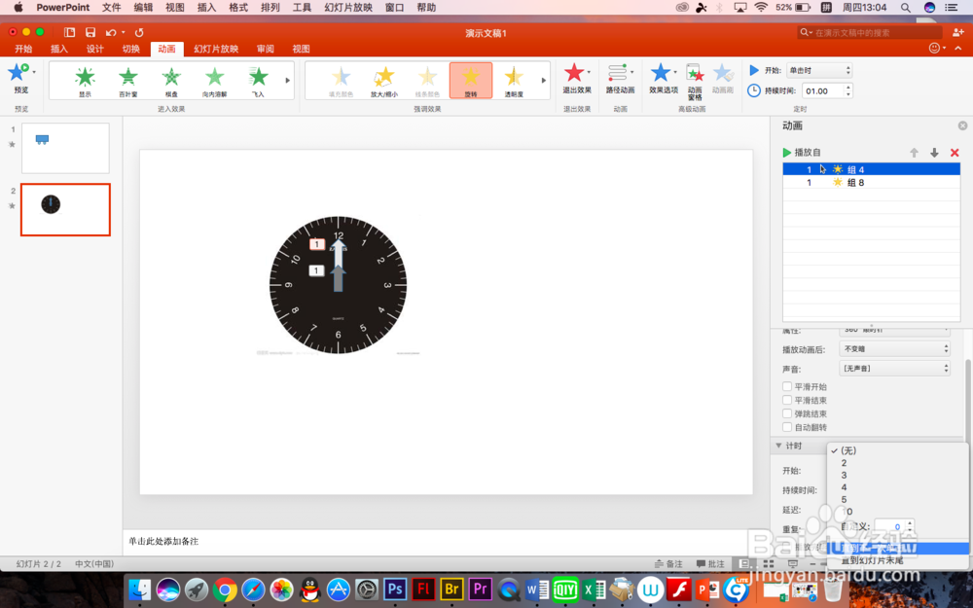Open the share user icon at top right

(x=958, y=32)
